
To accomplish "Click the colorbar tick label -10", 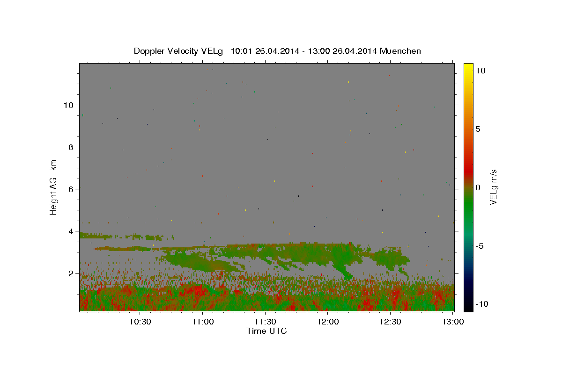I will click(481, 304).
